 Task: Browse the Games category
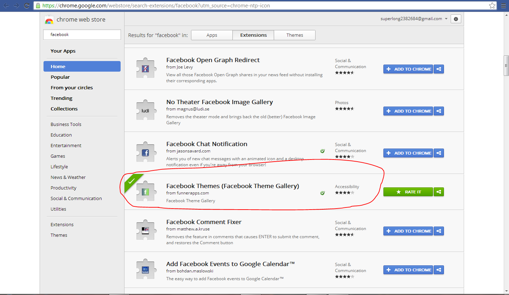pos(58,156)
